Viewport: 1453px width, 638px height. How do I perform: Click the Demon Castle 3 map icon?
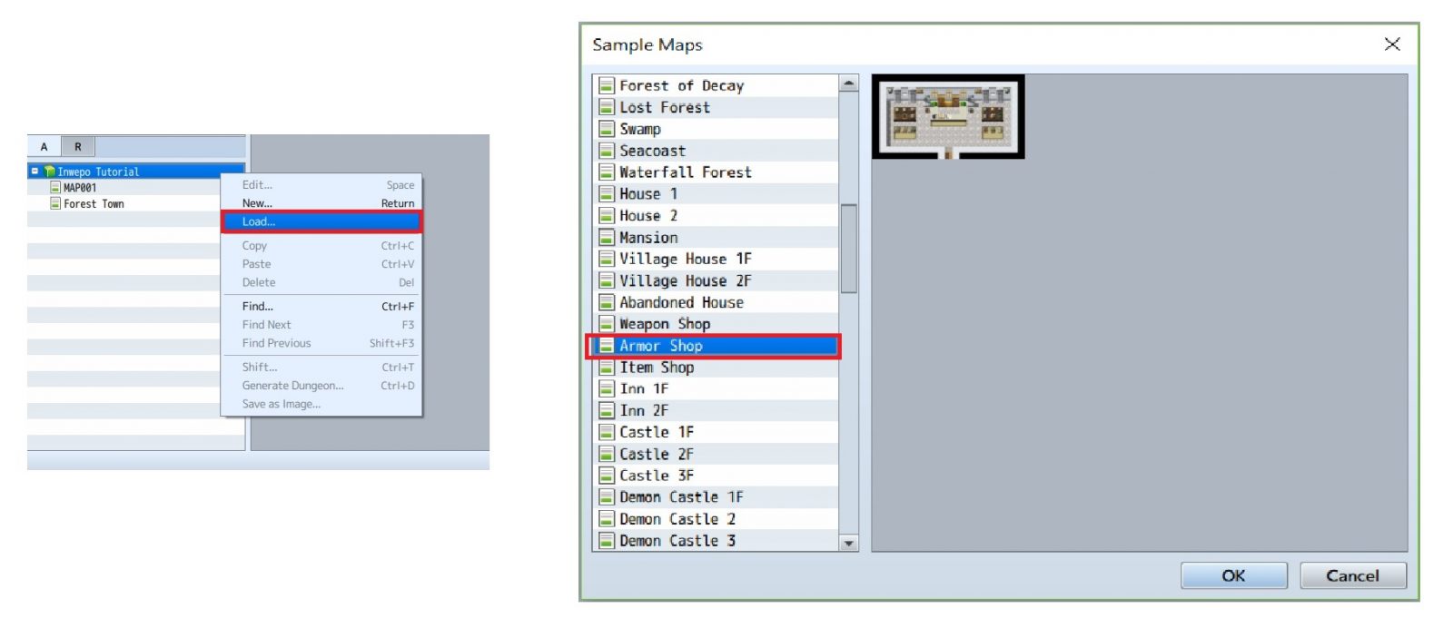coord(607,541)
